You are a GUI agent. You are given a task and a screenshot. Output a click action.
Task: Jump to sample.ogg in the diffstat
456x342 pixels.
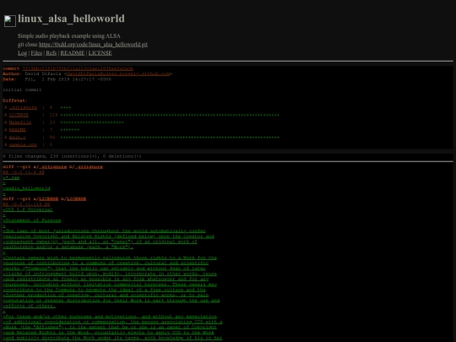coord(23,145)
